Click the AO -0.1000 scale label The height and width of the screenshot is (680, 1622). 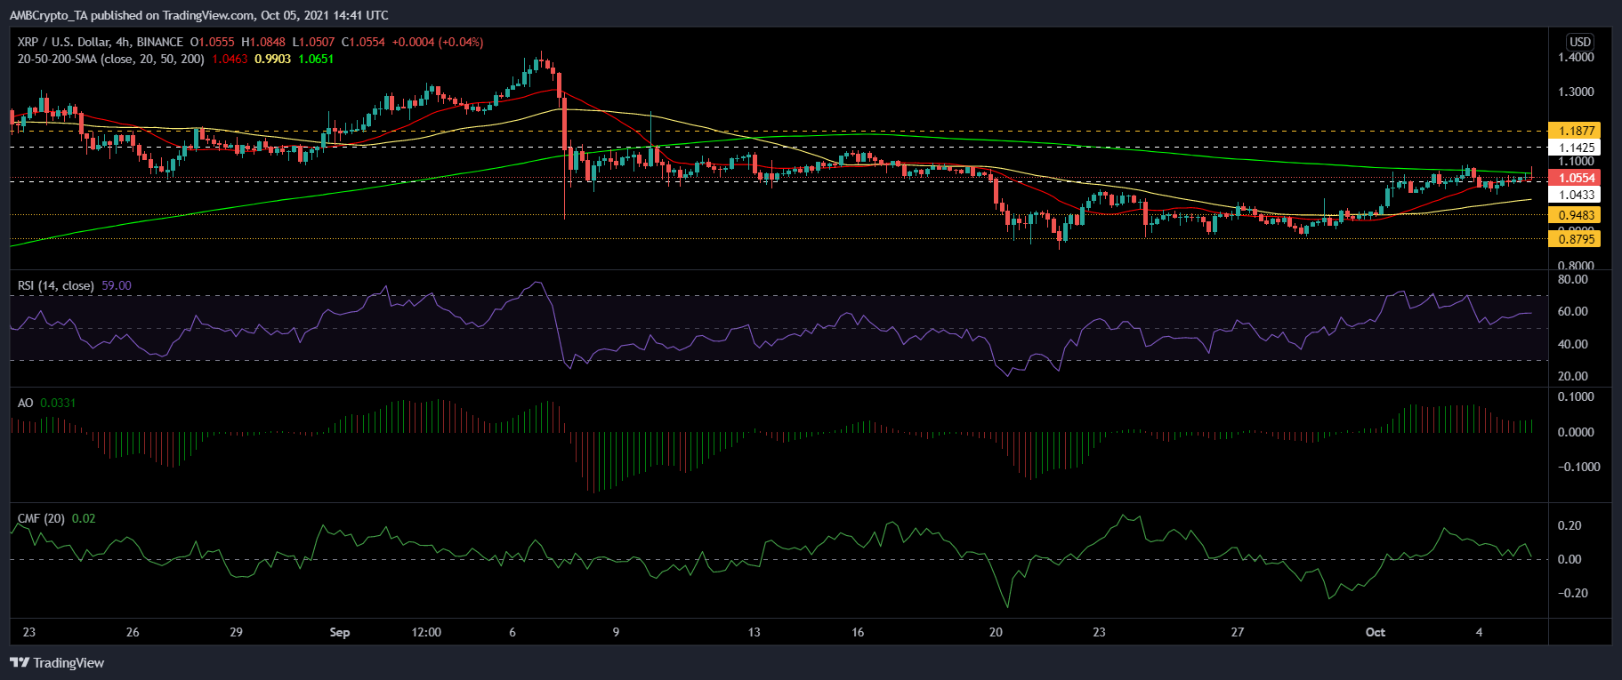point(1578,467)
